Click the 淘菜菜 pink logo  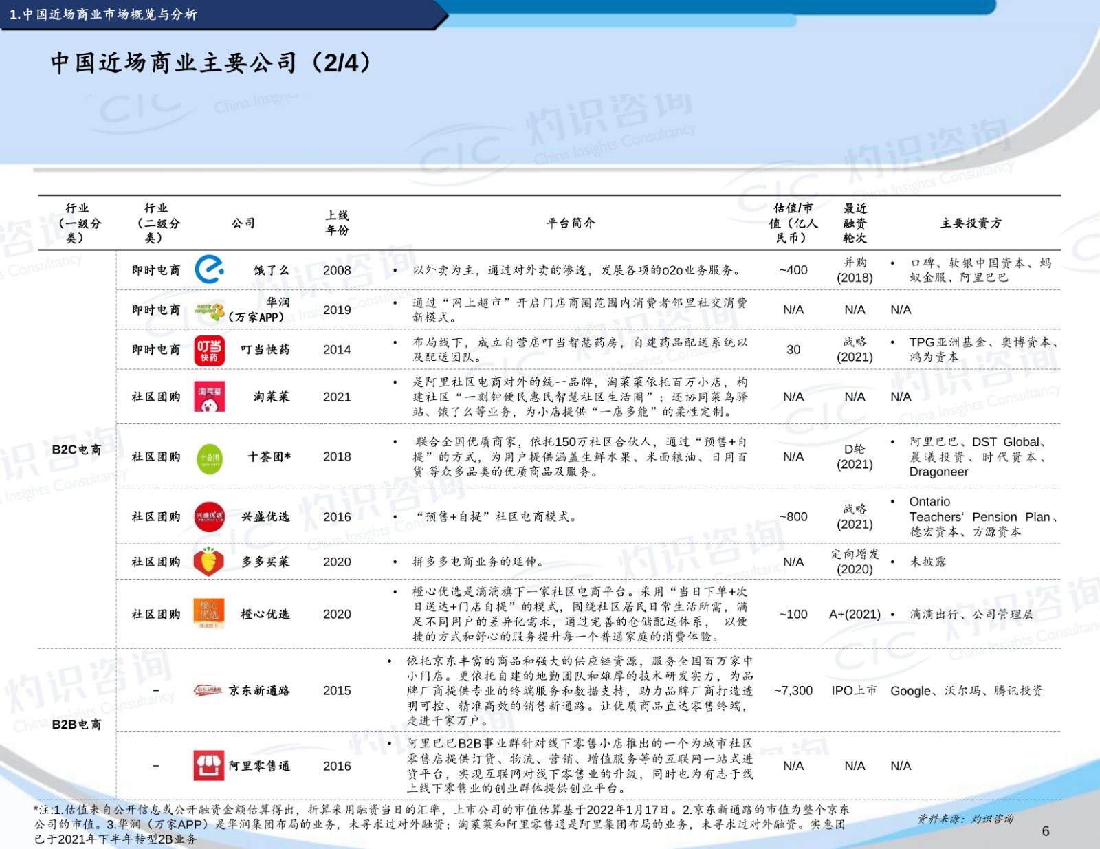pyautogui.click(x=209, y=397)
